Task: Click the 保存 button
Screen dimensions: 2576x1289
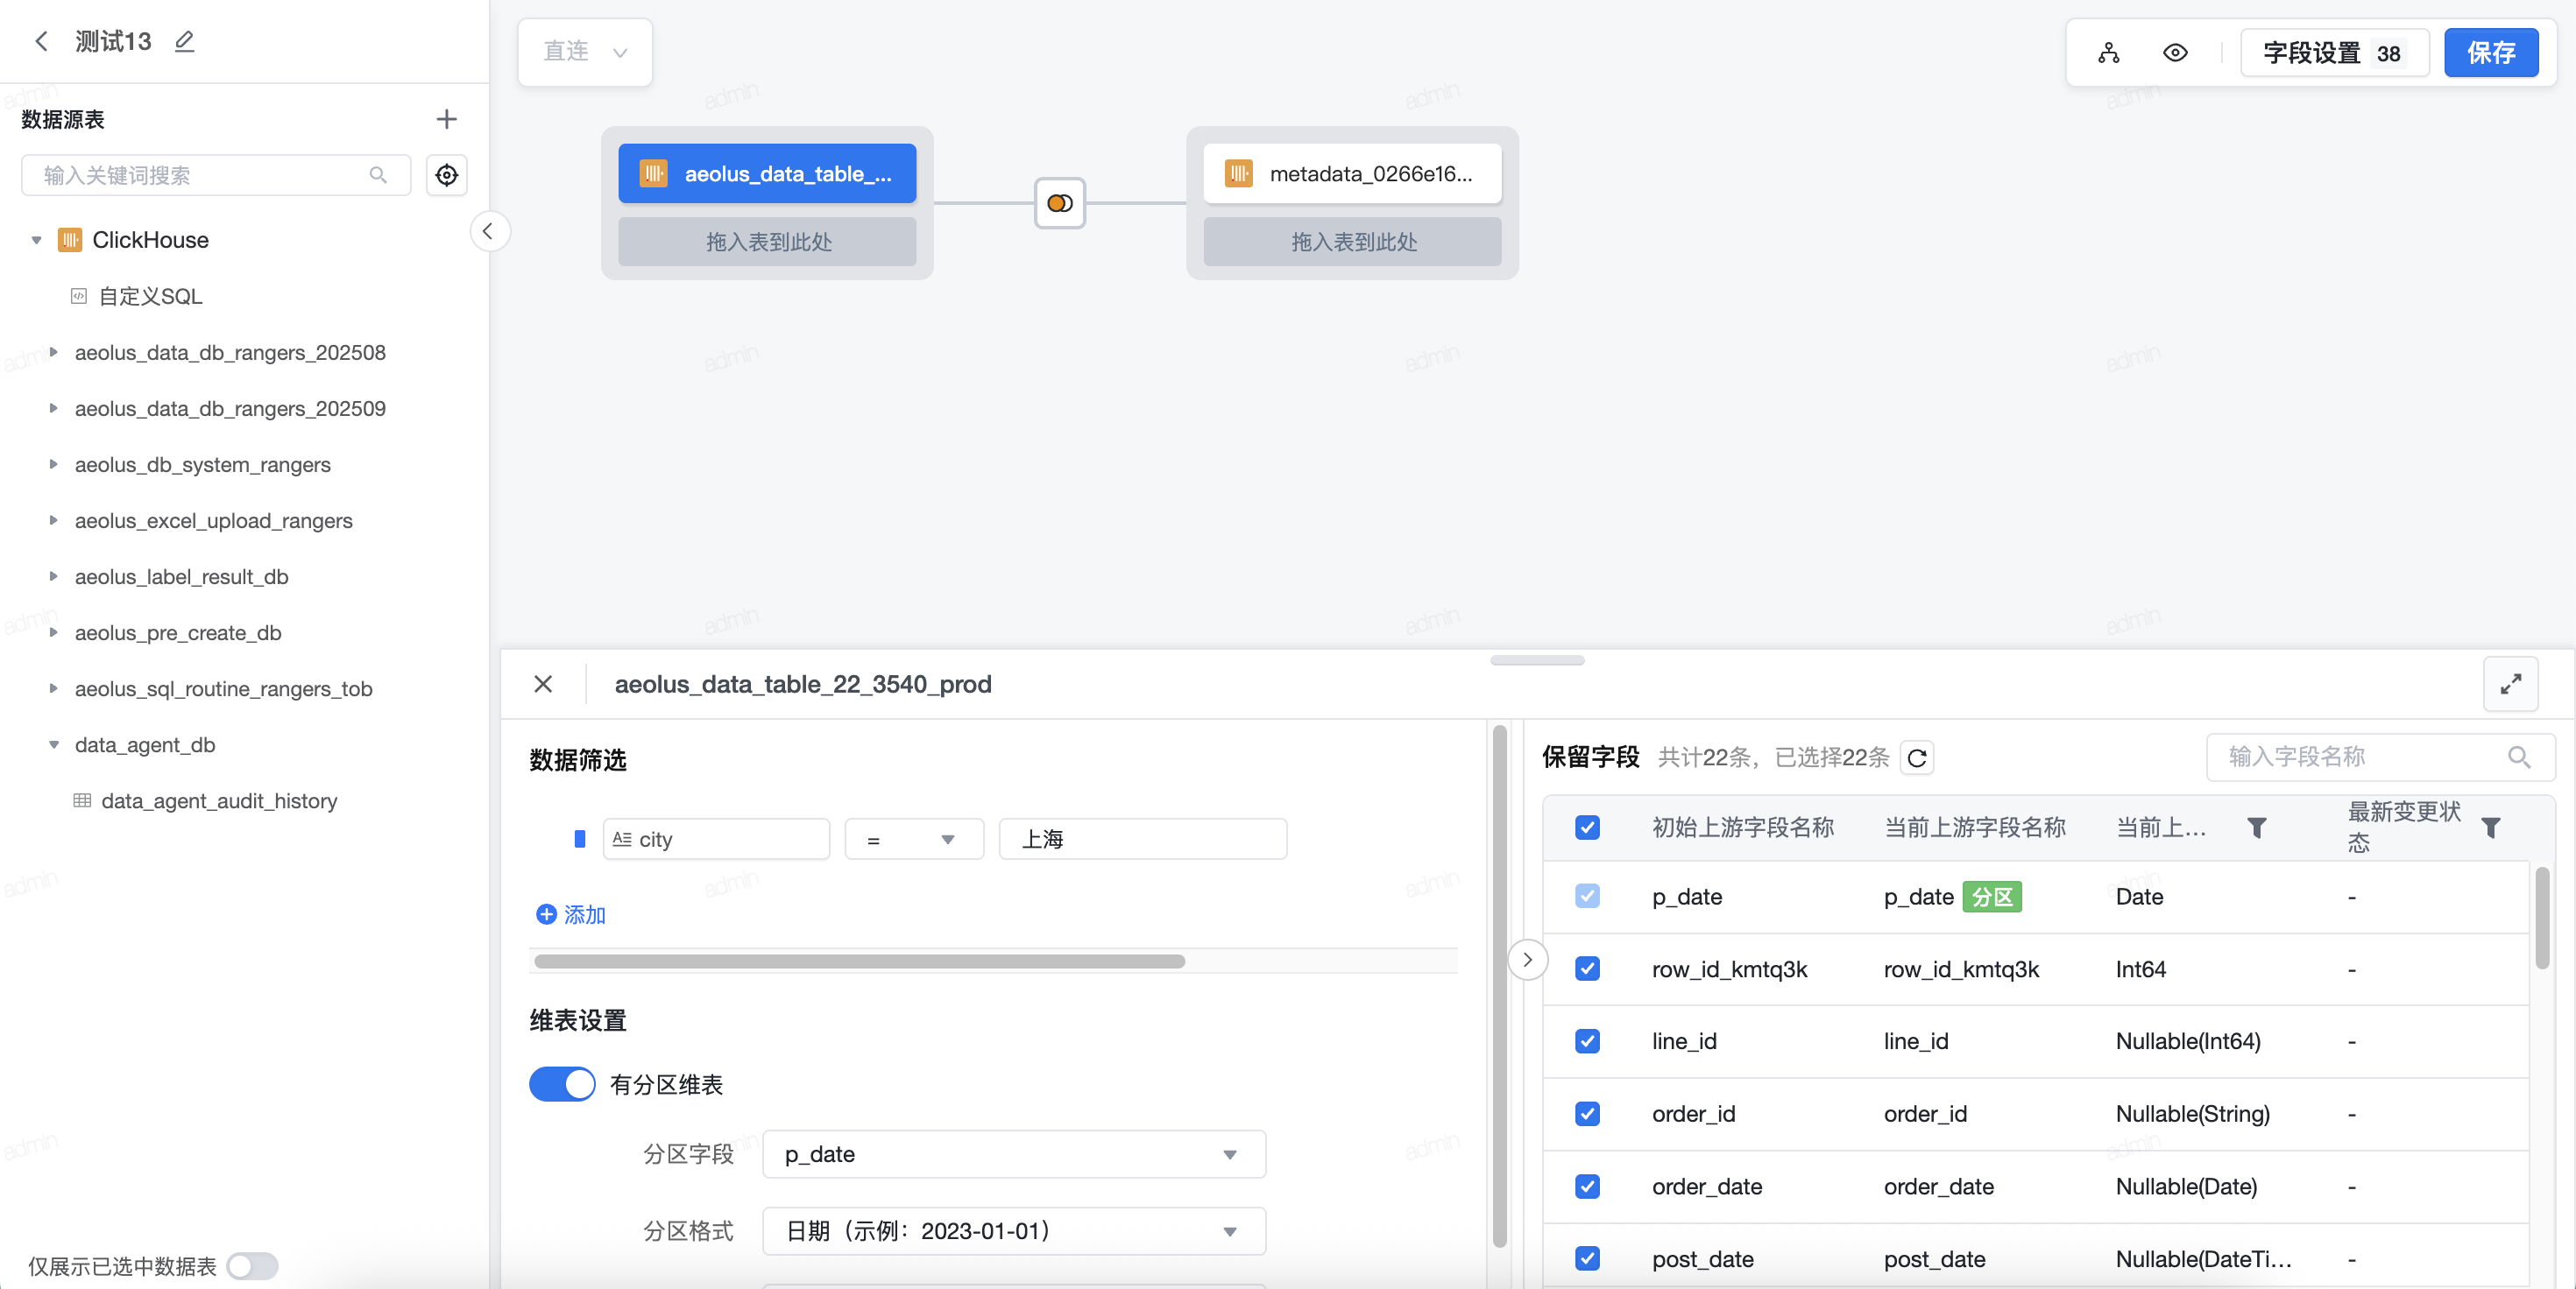Action: tap(2490, 53)
